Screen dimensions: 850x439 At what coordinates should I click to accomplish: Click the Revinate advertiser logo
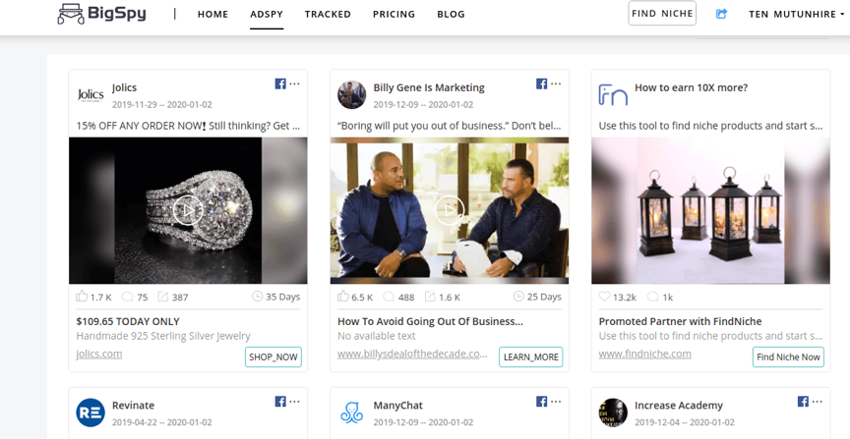[91, 413]
